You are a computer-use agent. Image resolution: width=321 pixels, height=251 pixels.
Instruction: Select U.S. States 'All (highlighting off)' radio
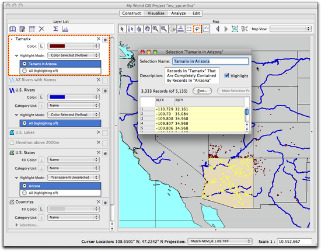tap(25, 193)
